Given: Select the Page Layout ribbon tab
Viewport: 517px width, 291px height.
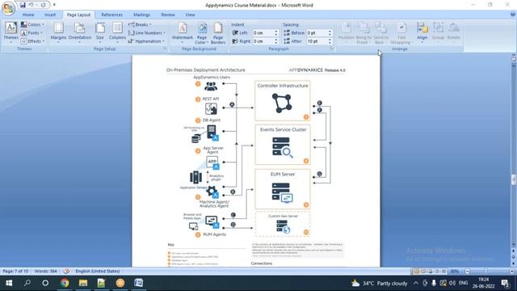Looking at the screenshot, I should pos(78,15).
